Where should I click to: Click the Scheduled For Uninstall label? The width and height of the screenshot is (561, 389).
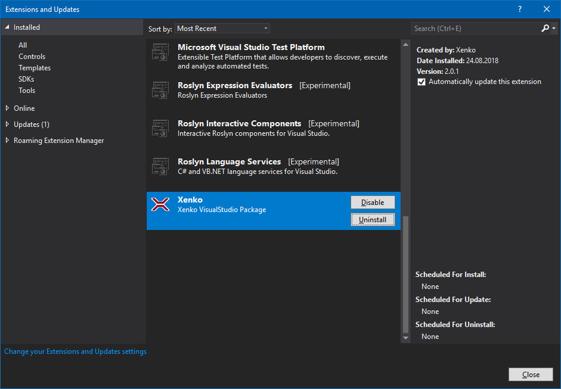point(455,325)
